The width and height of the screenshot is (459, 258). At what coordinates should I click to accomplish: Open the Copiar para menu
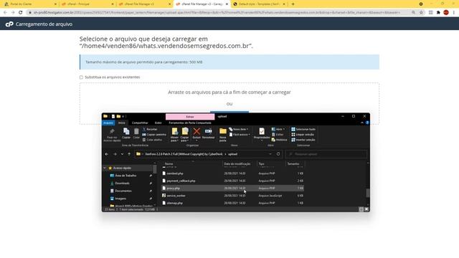click(x=185, y=135)
